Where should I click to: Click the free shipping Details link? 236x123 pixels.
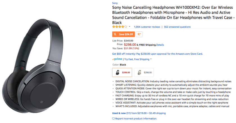click(x=160, y=45)
